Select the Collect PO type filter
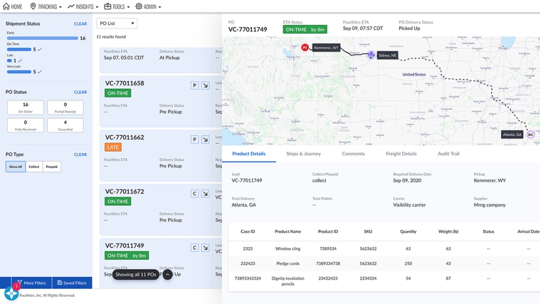The image size is (540, 304). (34, 167)
